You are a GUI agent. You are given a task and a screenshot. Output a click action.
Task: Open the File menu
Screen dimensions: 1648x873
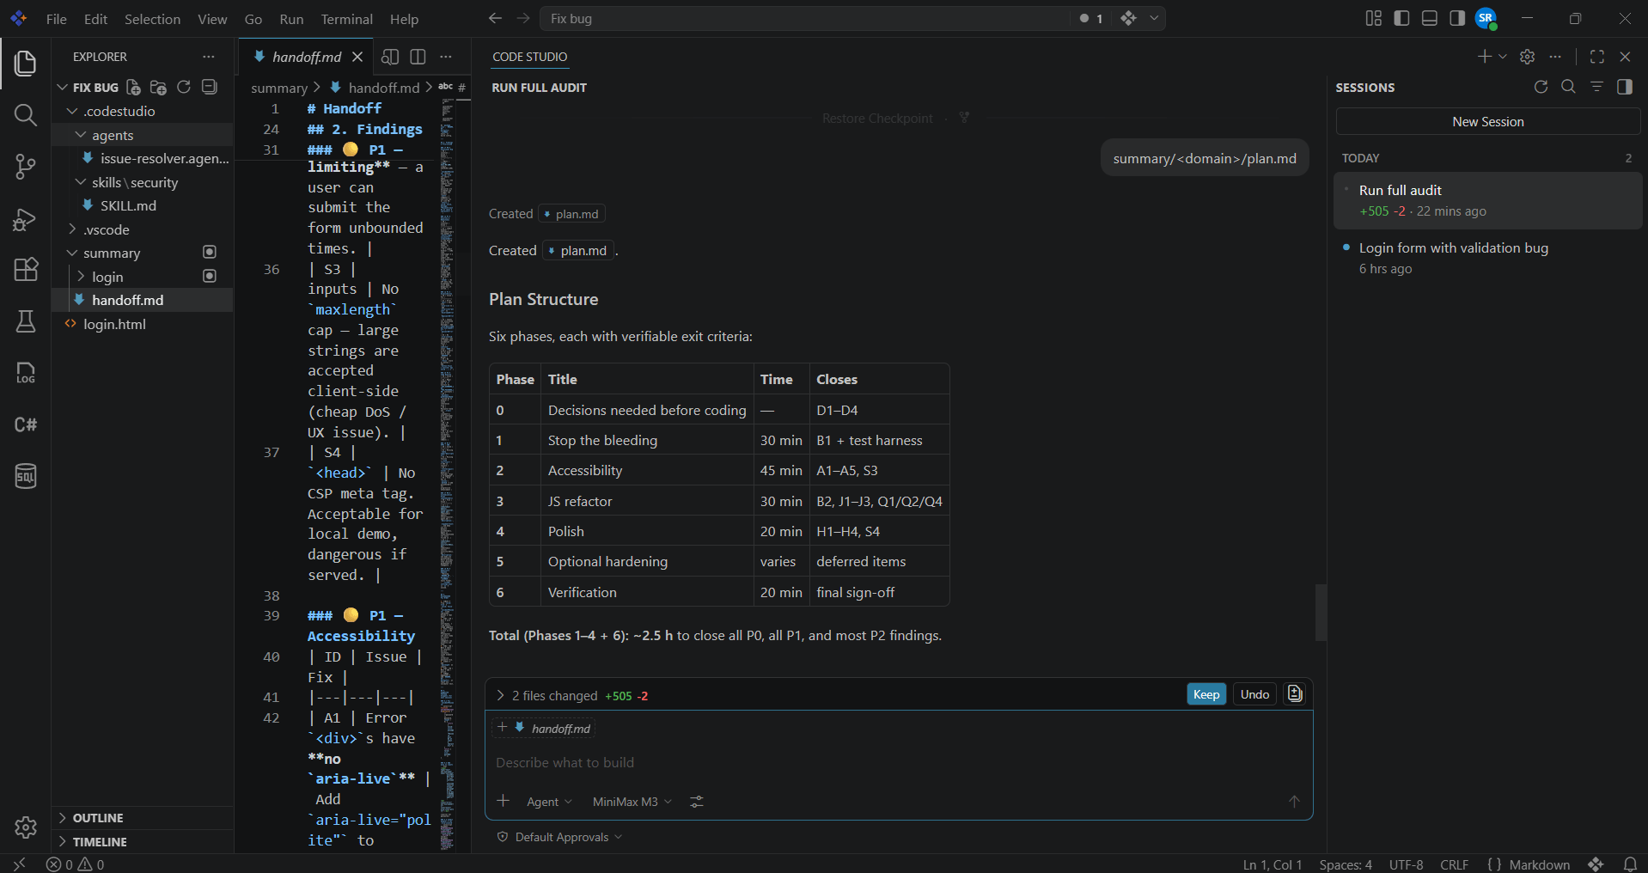56,19
